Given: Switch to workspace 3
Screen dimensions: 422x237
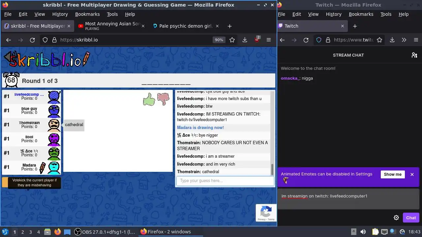Looking at the screenshot, I should pos(30,232).
